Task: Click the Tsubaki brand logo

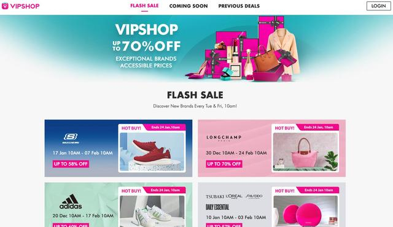Action: tap(215, 197)
